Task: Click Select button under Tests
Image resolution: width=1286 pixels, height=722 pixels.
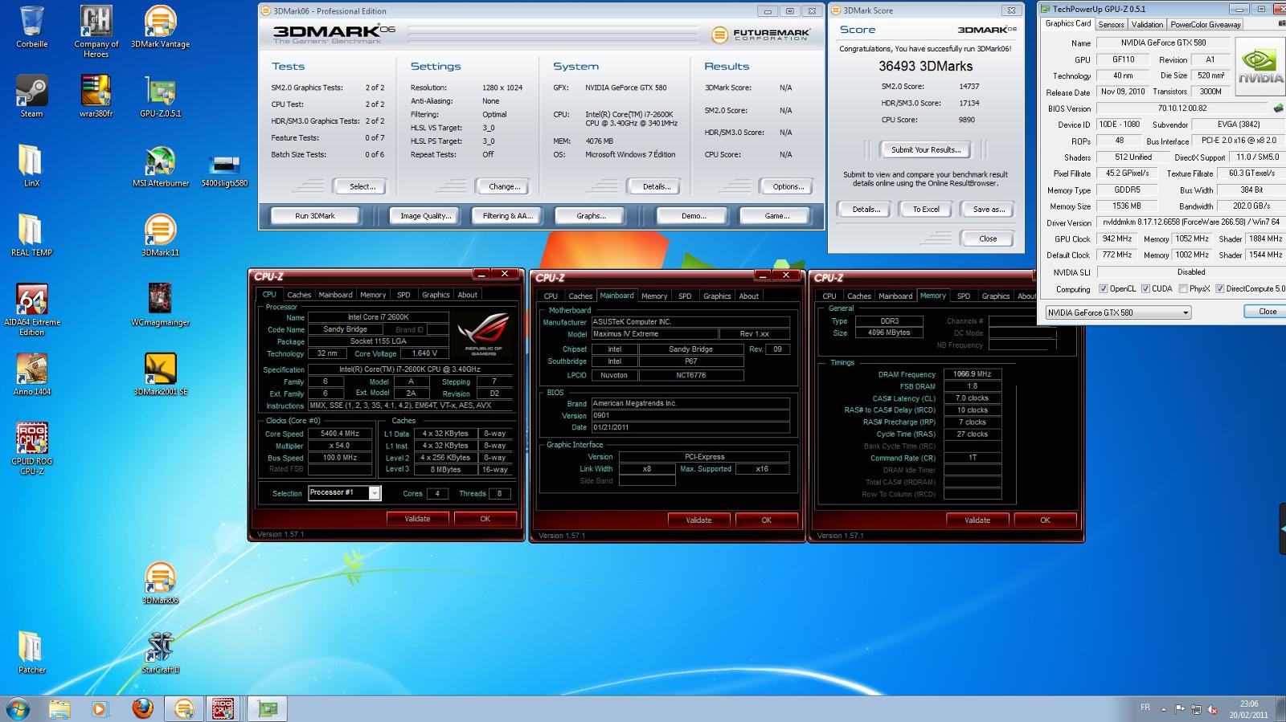Action: pos(362,186)
